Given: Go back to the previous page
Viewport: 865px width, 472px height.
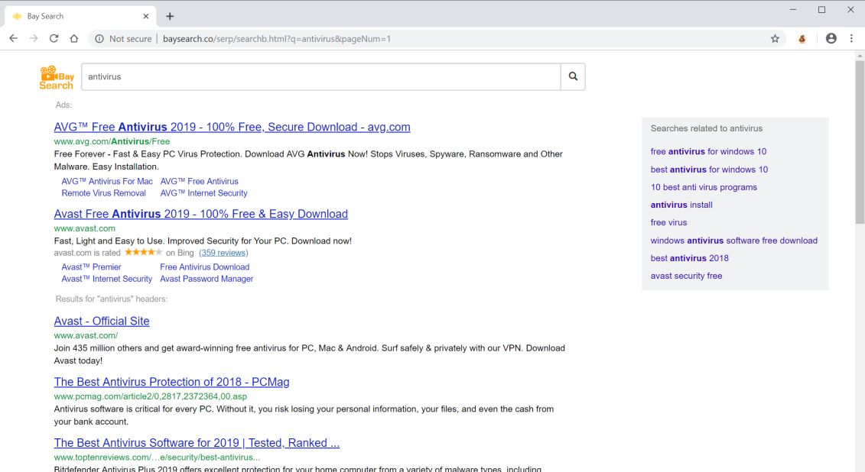Looking at the screenshot, I should (13, 38).
